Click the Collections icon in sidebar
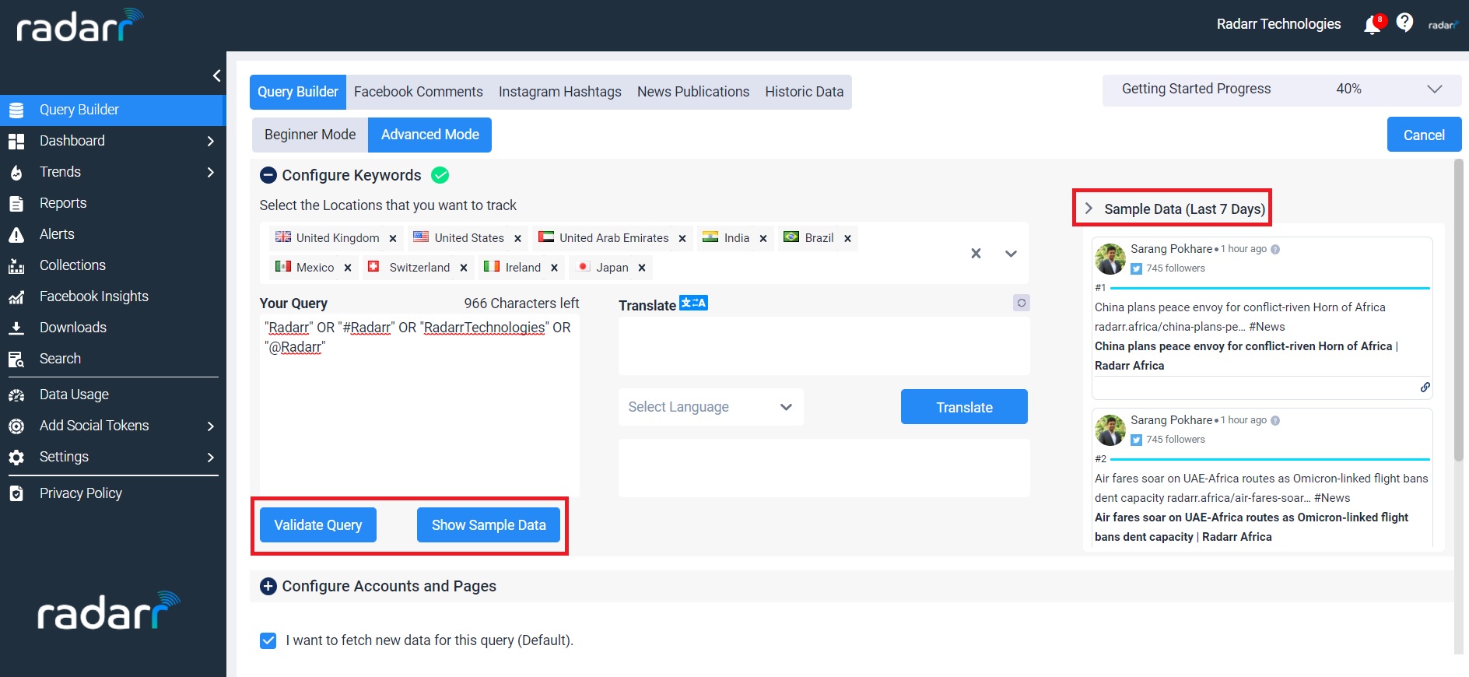1469x677 pixels. 16,266
